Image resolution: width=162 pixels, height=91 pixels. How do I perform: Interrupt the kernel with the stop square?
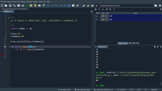tap(155, 47)
